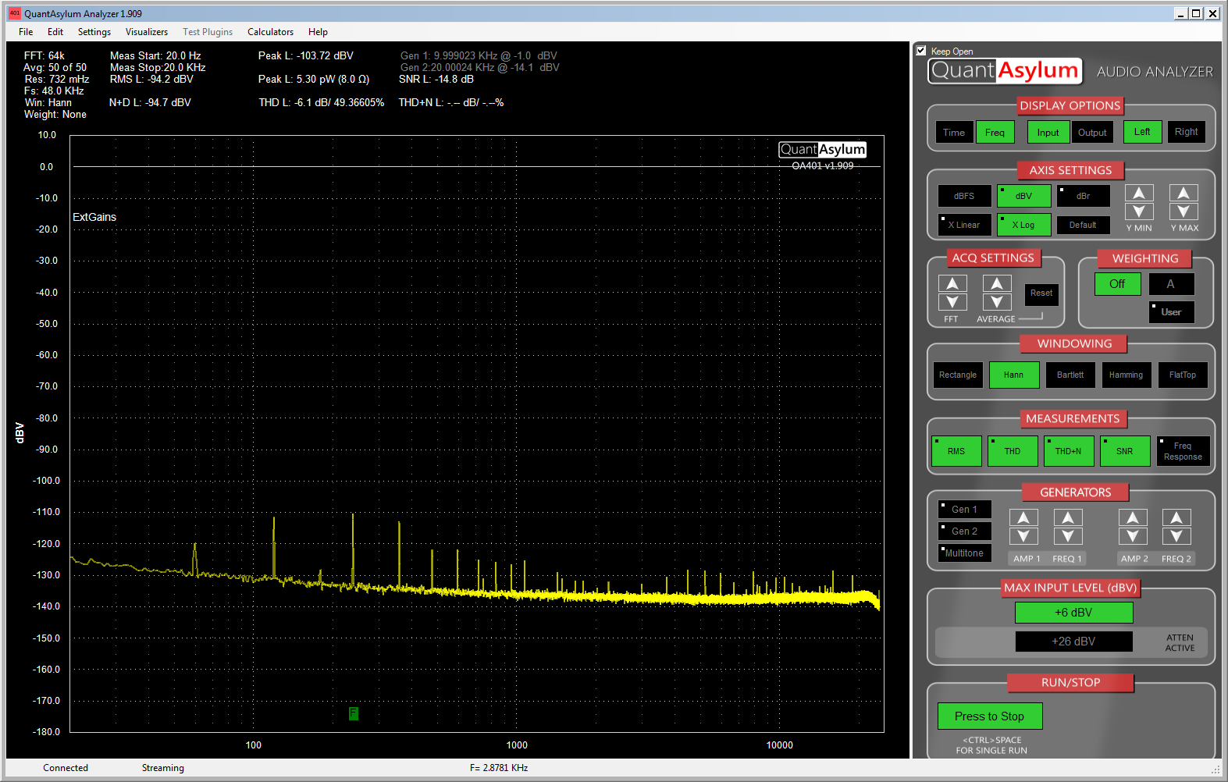1228x782 pixels.
Task: Open the Help menu
Action: click(318, 32)
